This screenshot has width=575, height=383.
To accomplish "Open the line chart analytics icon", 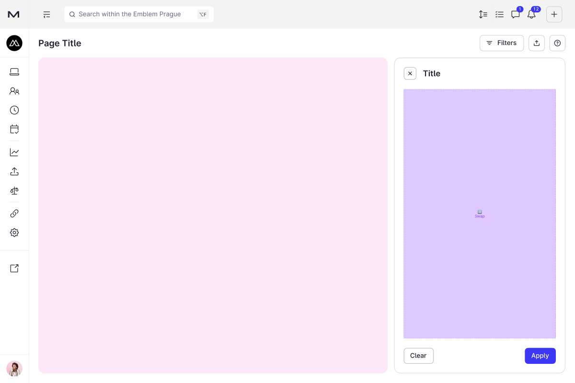I will [x=14, y=152].
